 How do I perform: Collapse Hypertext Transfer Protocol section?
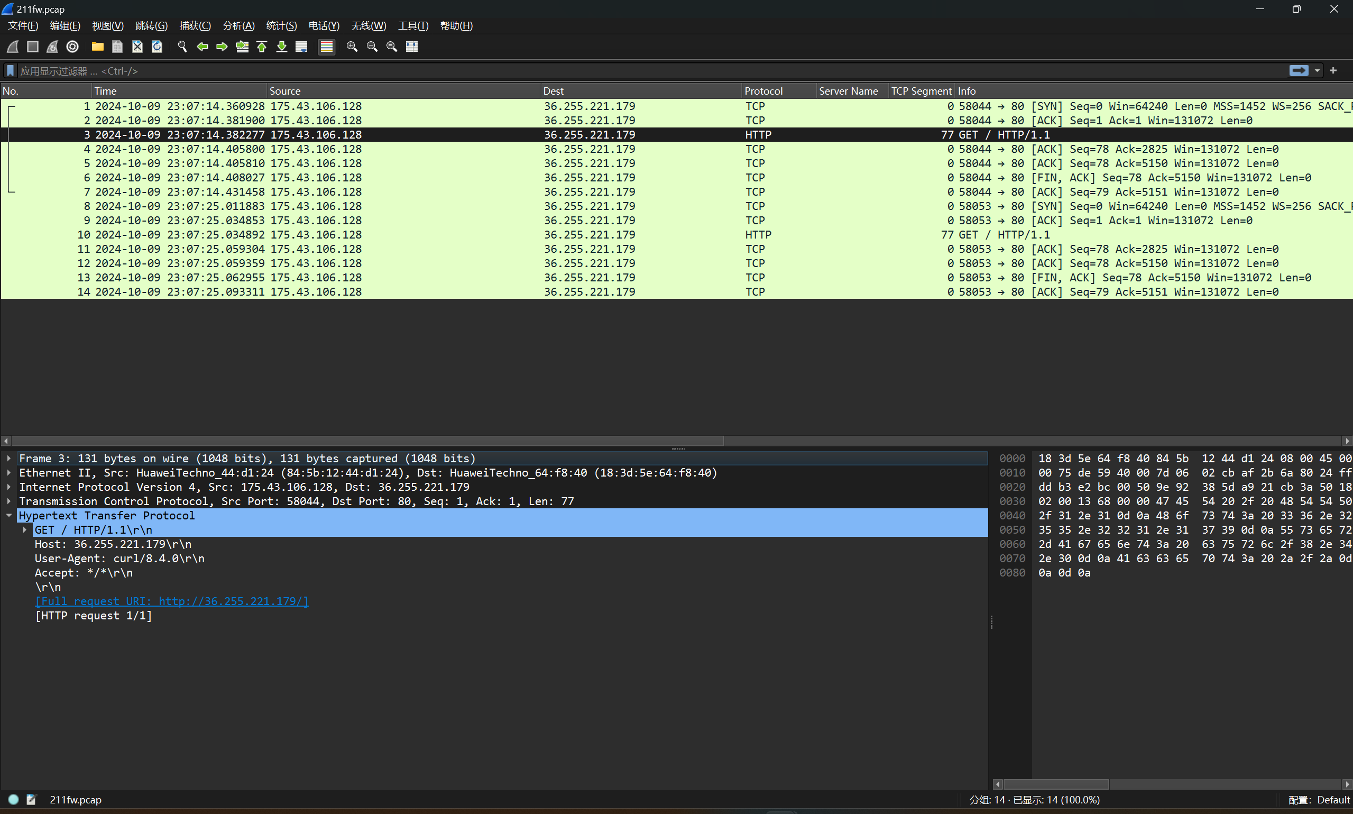coord(9,515)
